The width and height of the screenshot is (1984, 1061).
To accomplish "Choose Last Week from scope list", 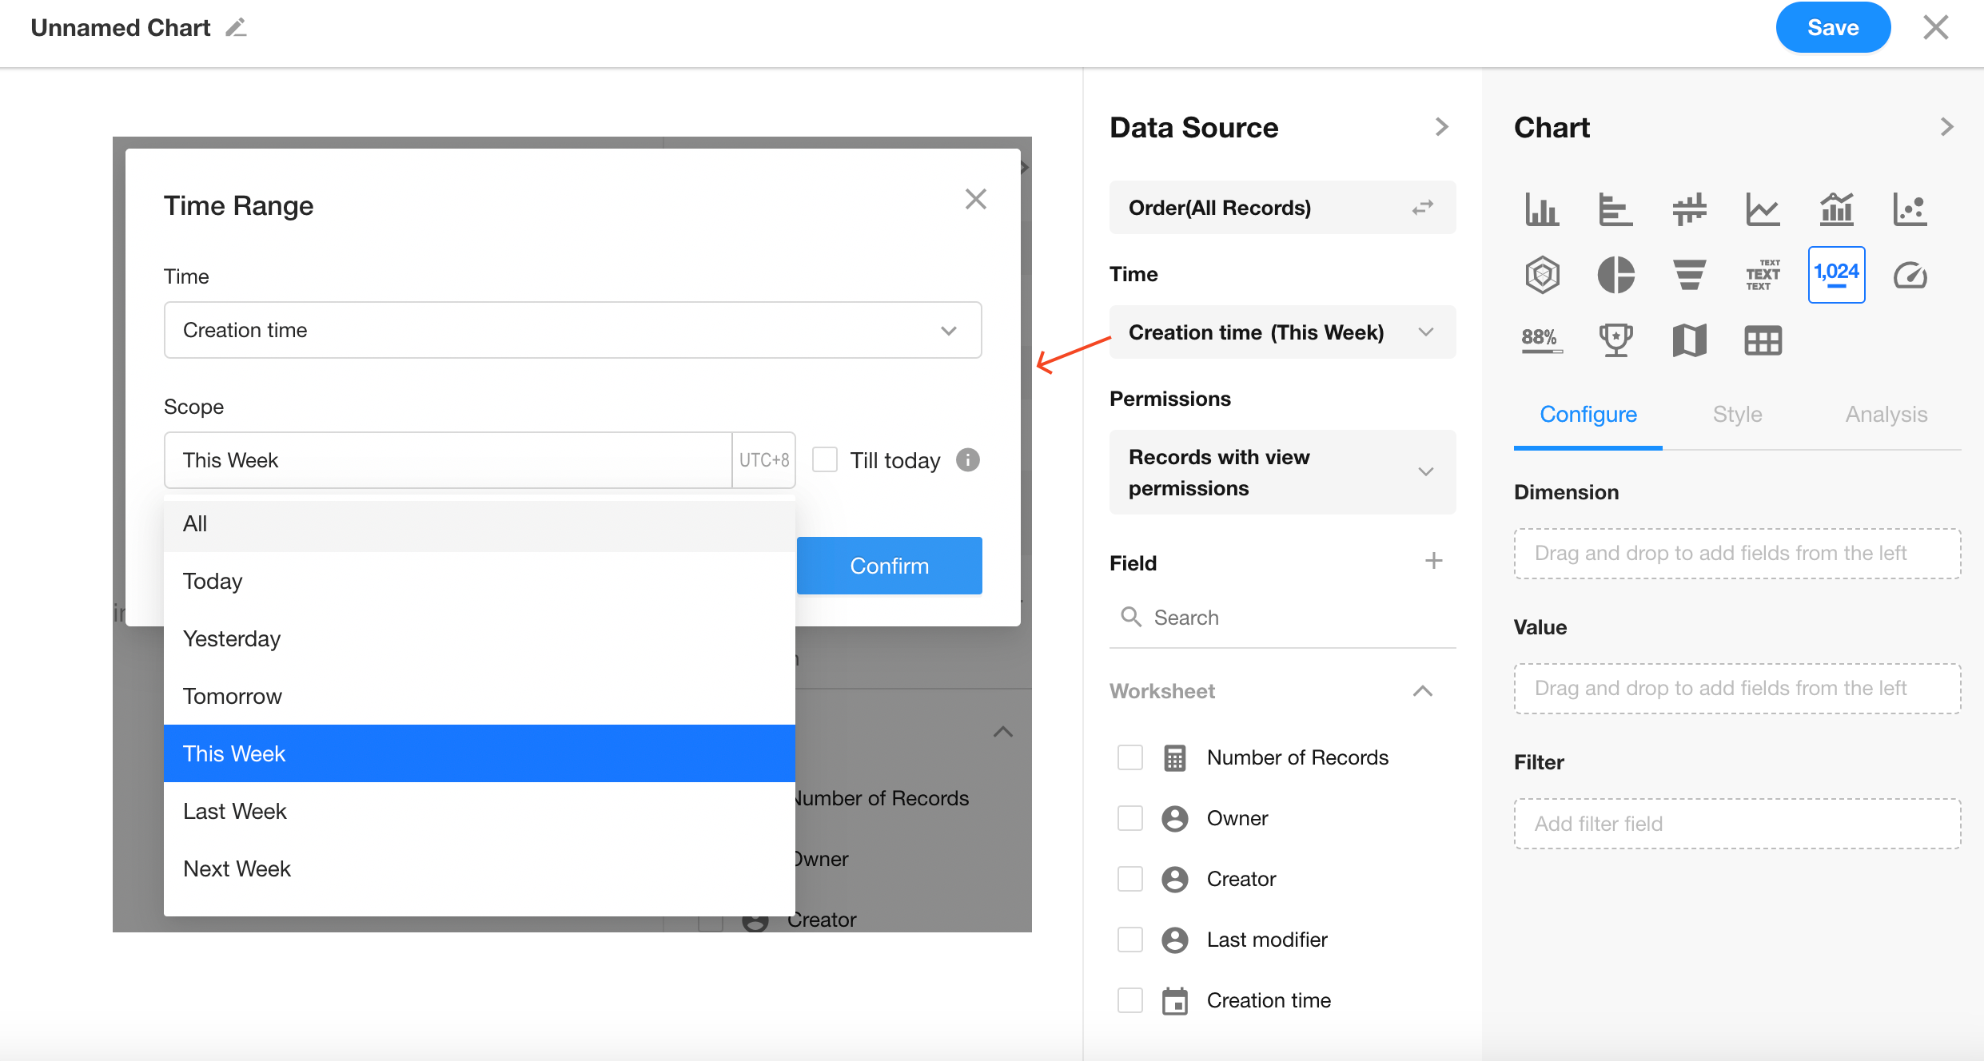I will [x=235, y=811].
